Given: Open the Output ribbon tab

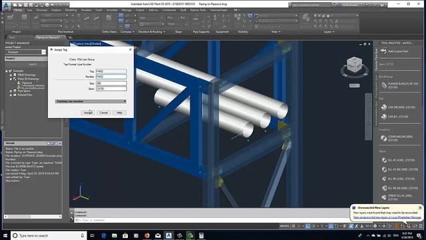Looking at the screenshot, I should click(x=140, y=10).
